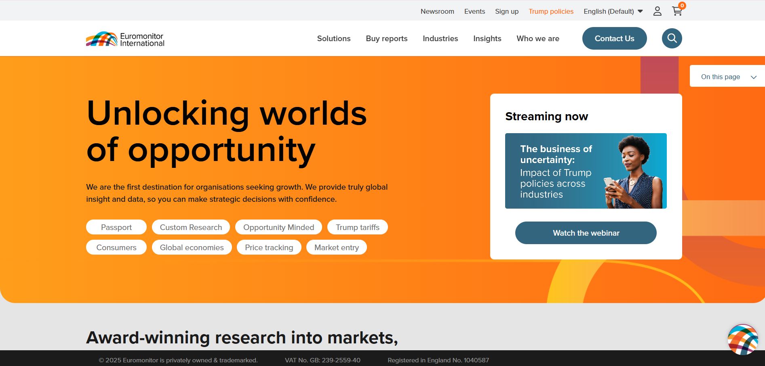Viewport: 765px width, 366px height.
Task: Expand the On this page dropdown
Action: (727, 77)
